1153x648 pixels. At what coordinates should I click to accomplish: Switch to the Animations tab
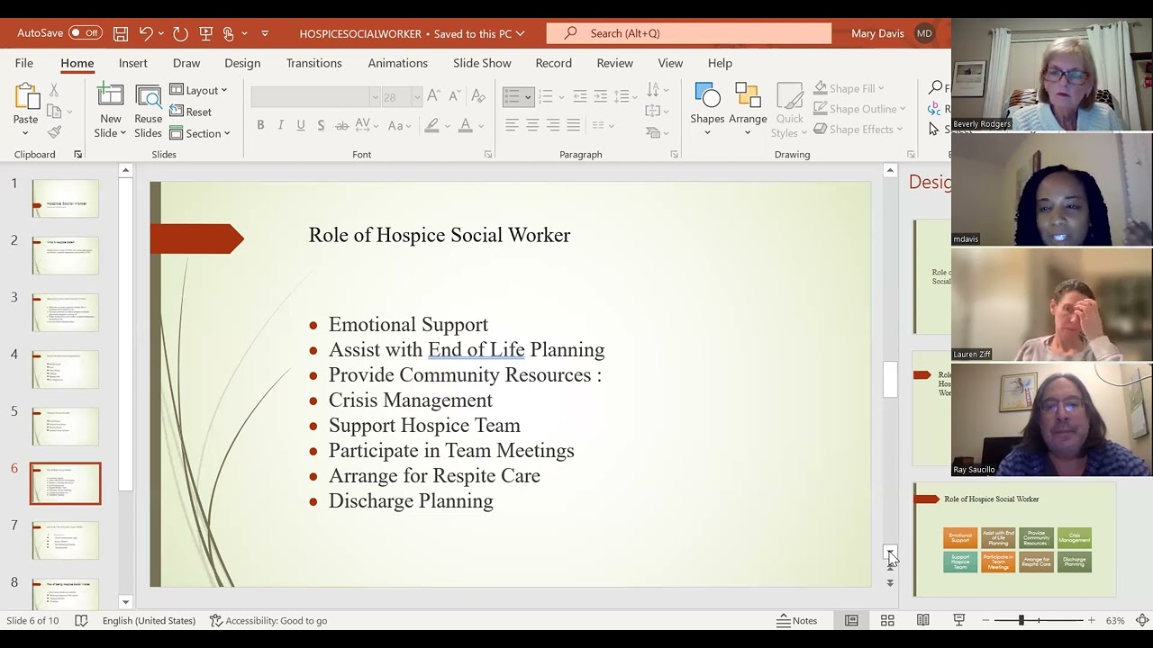point(397,63)
